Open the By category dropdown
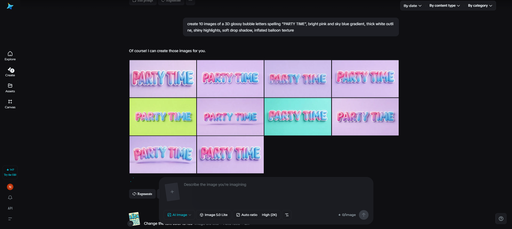This screenshot has height=229, width=512. tap(480, 6)
